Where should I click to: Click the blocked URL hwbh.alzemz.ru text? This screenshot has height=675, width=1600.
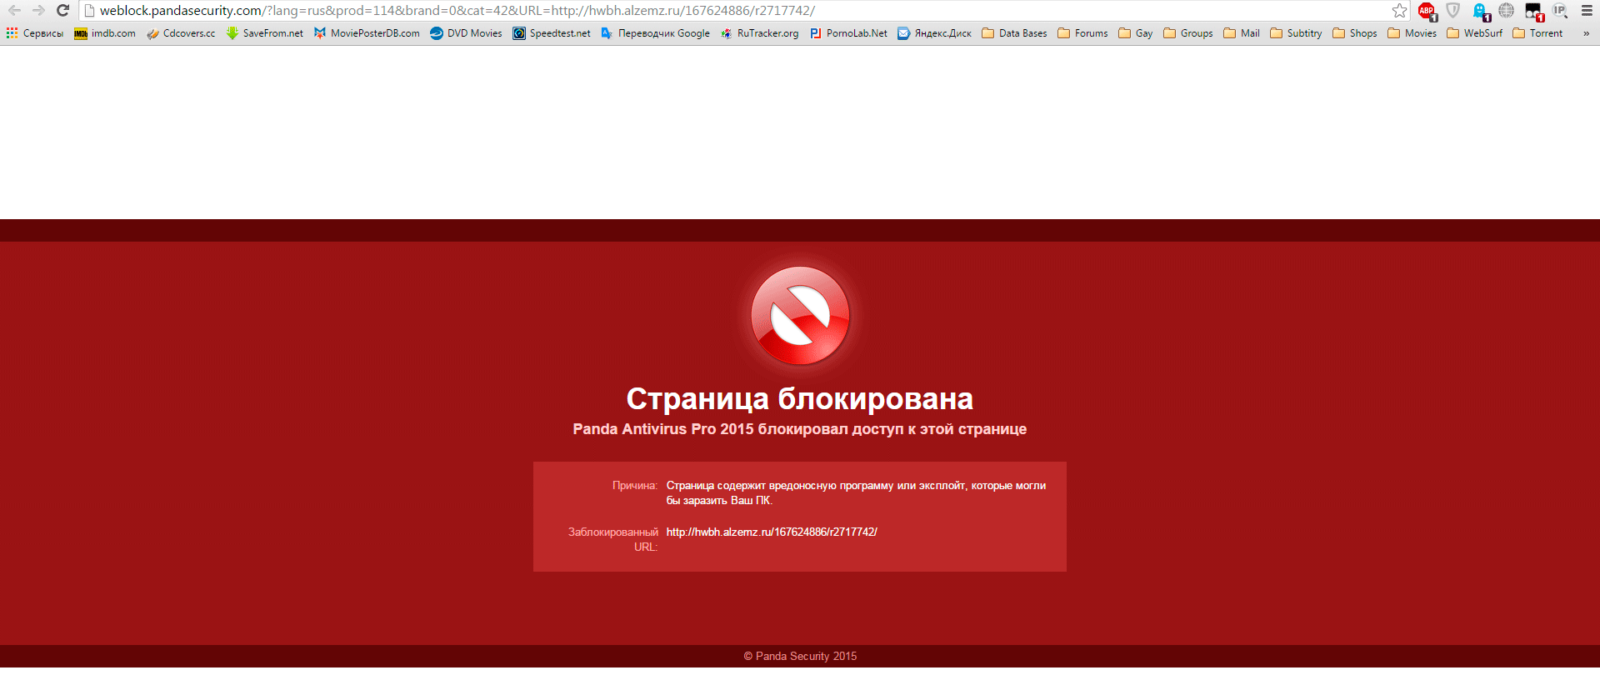772,532
